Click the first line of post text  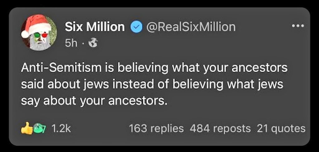(x=154, y=69)
